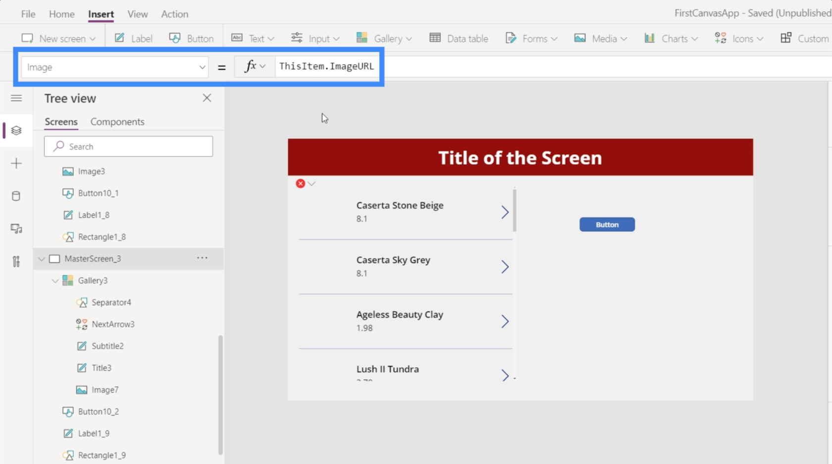Switch to the Components tab

click(x=117, y=122)
